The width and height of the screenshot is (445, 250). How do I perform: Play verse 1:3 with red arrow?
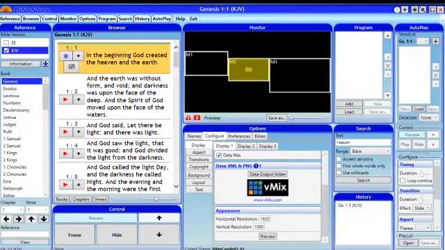65,132
